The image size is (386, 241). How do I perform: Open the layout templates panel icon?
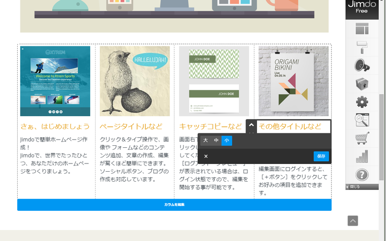click(362, 29)
